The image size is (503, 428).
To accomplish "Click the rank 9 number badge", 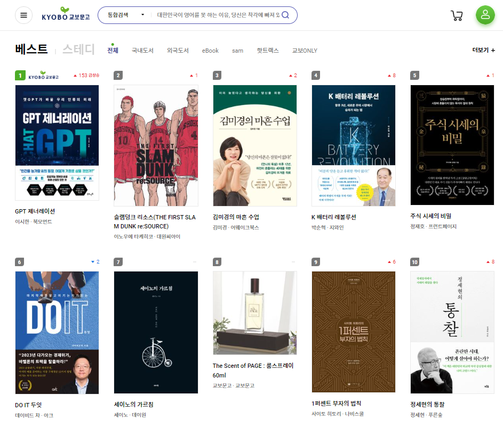I will click(316, 262).
